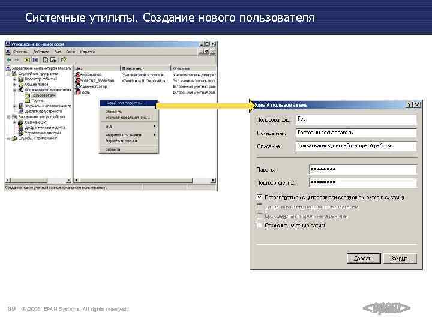The width and height of the screenshot is (432, 324).
Task: Choose Экспортировать список in context menu
Action: [128, 118]
